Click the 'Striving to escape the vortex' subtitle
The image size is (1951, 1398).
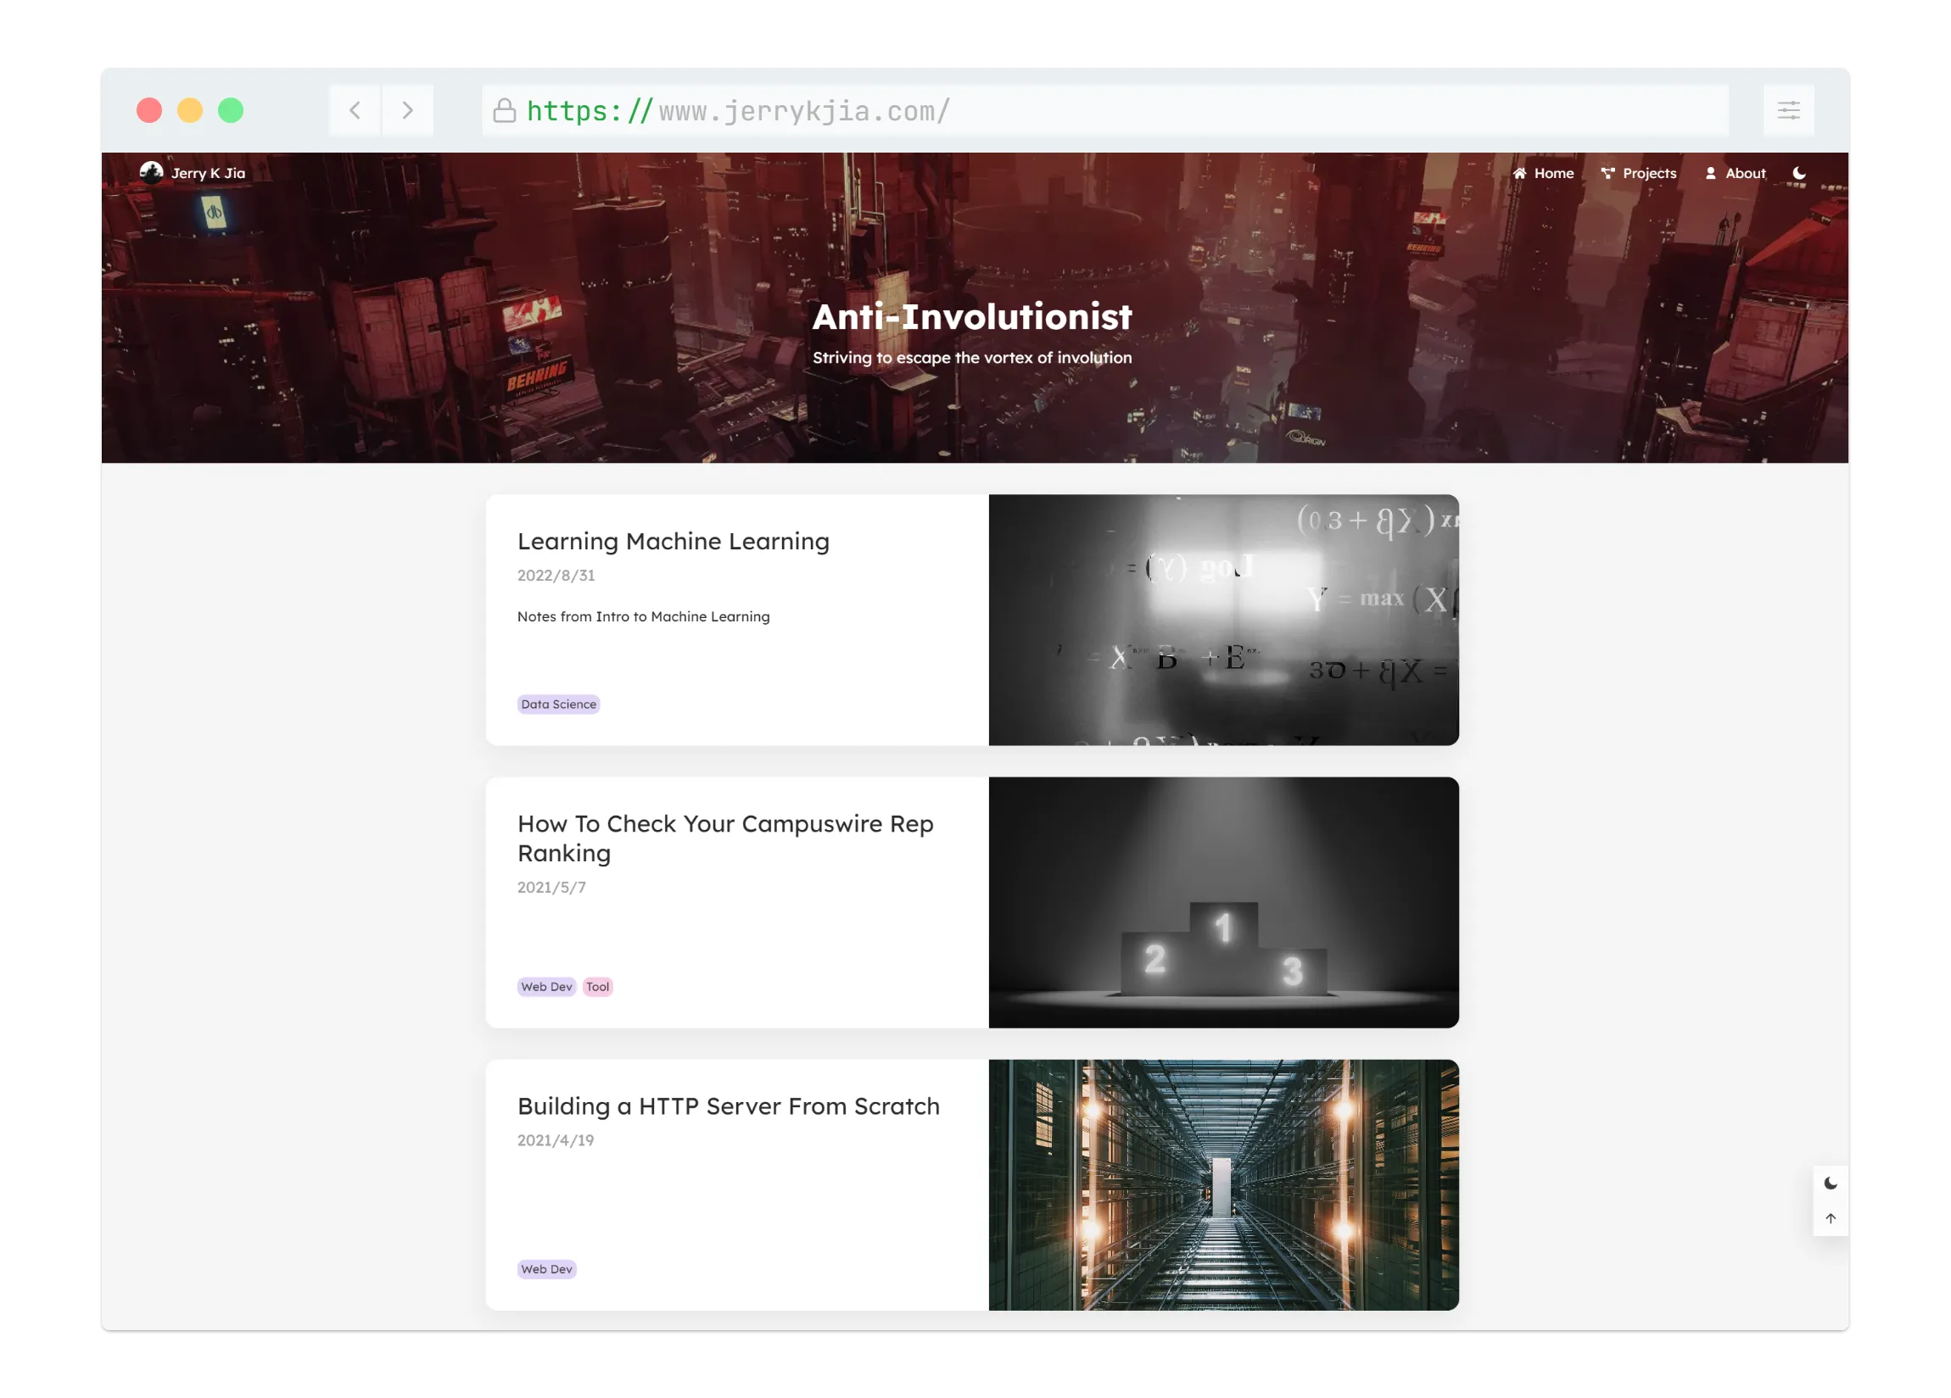(x=972, y=358)
